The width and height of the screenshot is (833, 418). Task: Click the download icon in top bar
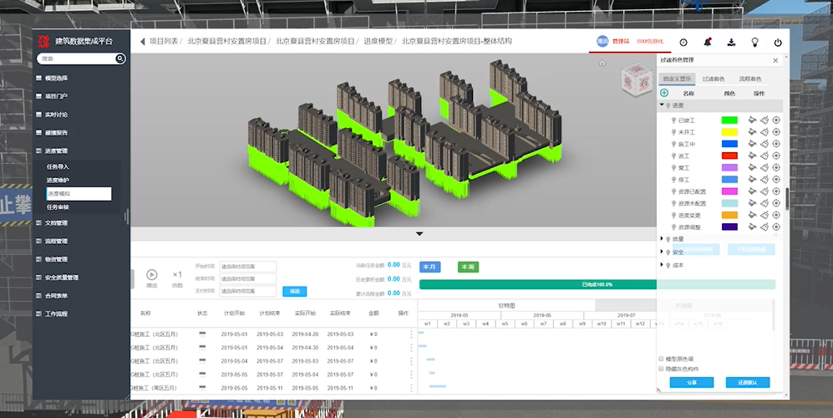pos(731,42)
